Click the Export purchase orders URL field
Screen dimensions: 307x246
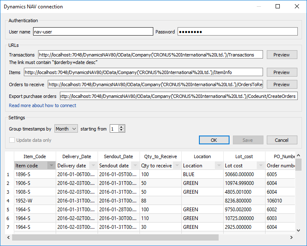[178, 96]
